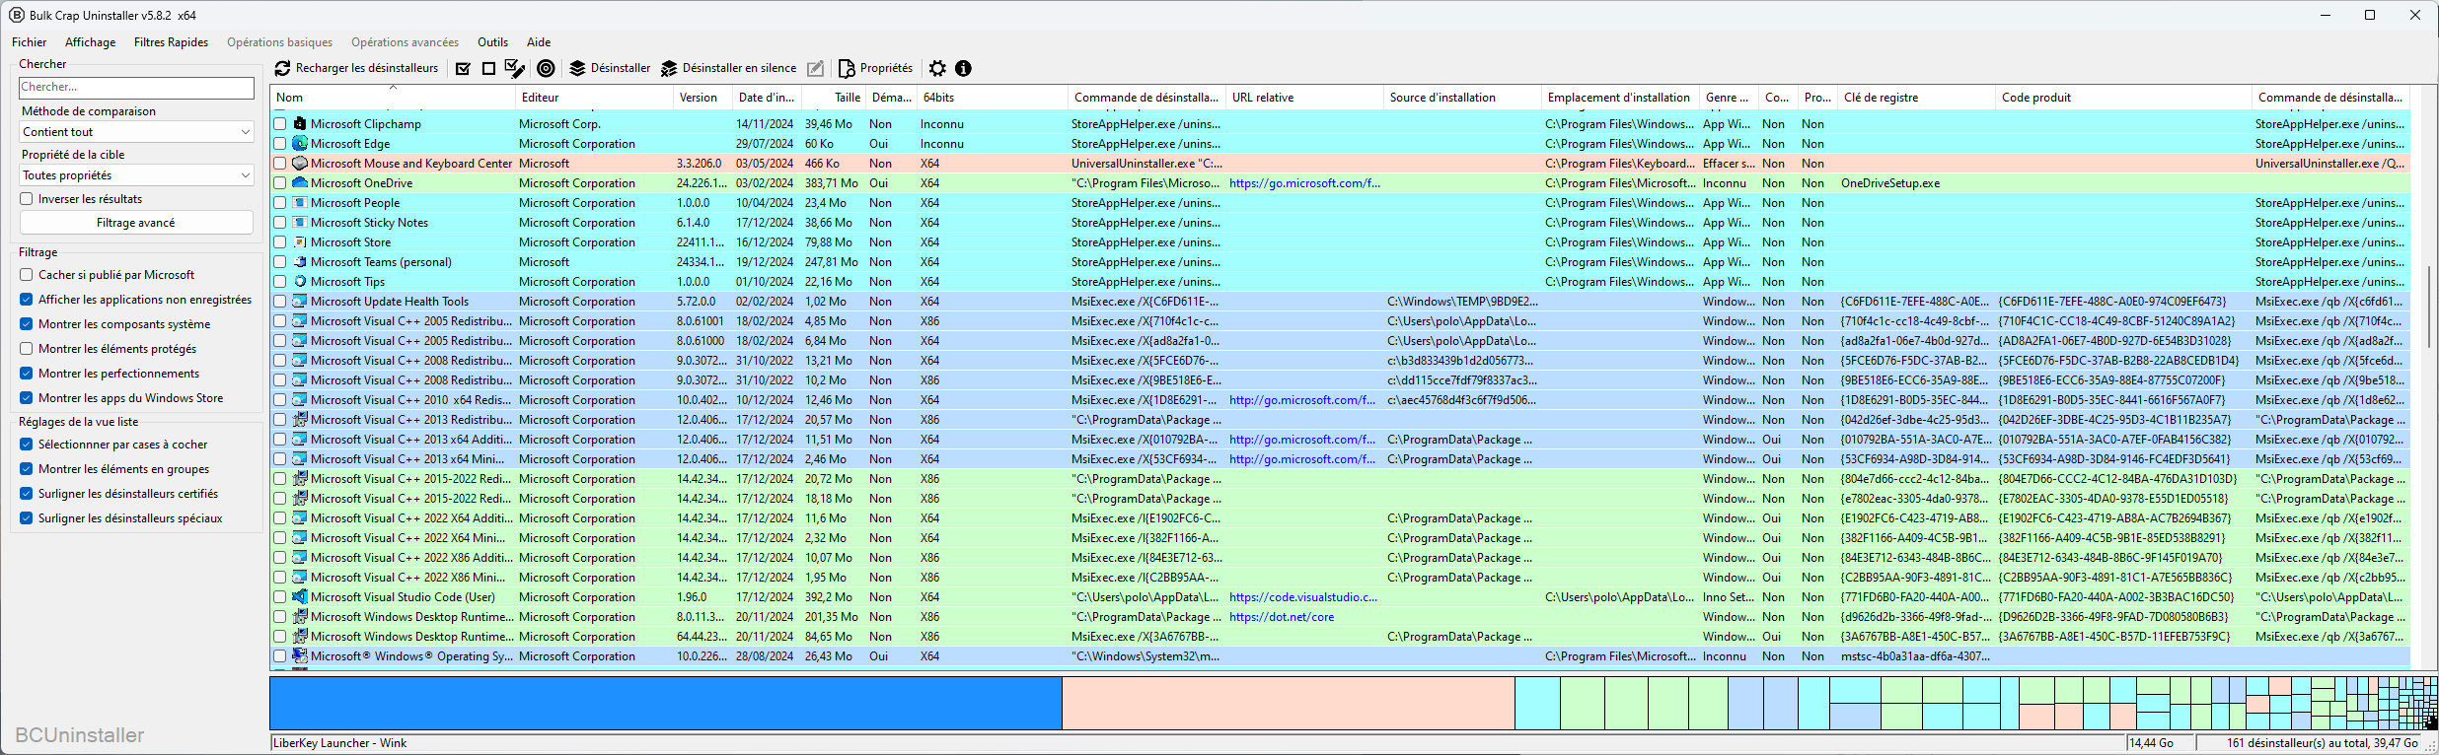
Task: Open the https://dot.net/core link
Action: point(1282,617)
